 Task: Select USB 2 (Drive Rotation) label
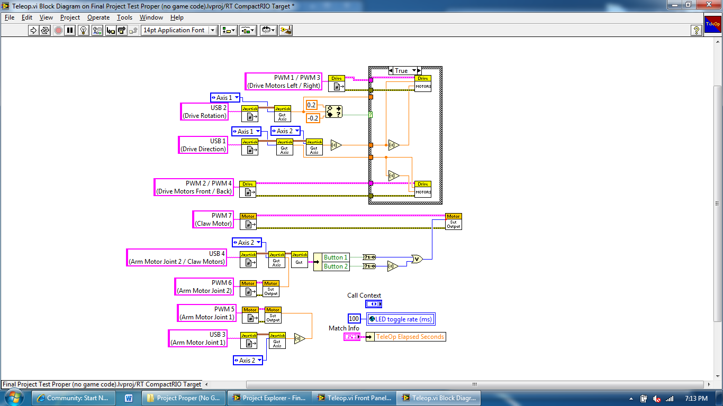204,112
